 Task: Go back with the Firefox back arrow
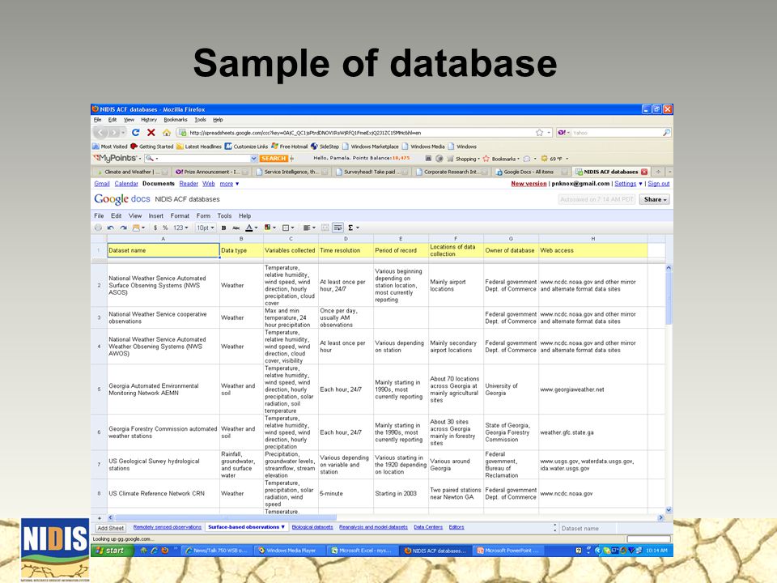pyautogui.click(x=100, y=132)
